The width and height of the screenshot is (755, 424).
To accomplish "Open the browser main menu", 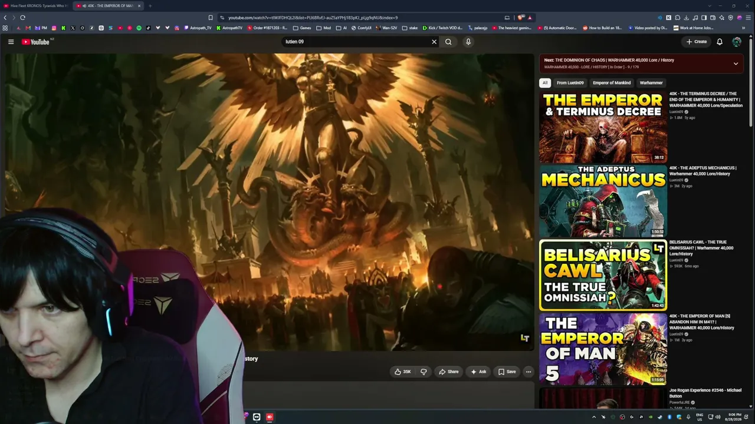I will pyautogui.click(x=748, y=18).
